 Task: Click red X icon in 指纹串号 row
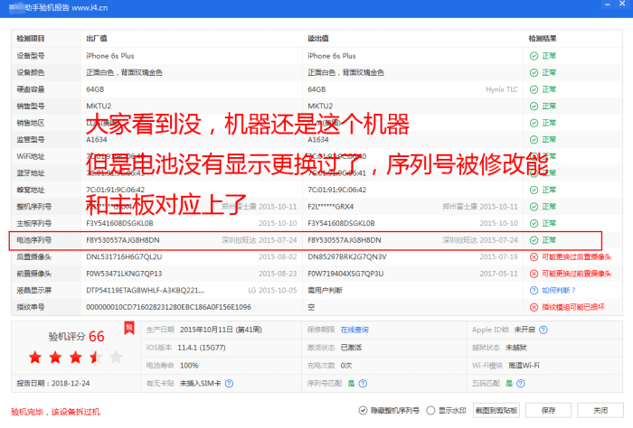point(534,307)
